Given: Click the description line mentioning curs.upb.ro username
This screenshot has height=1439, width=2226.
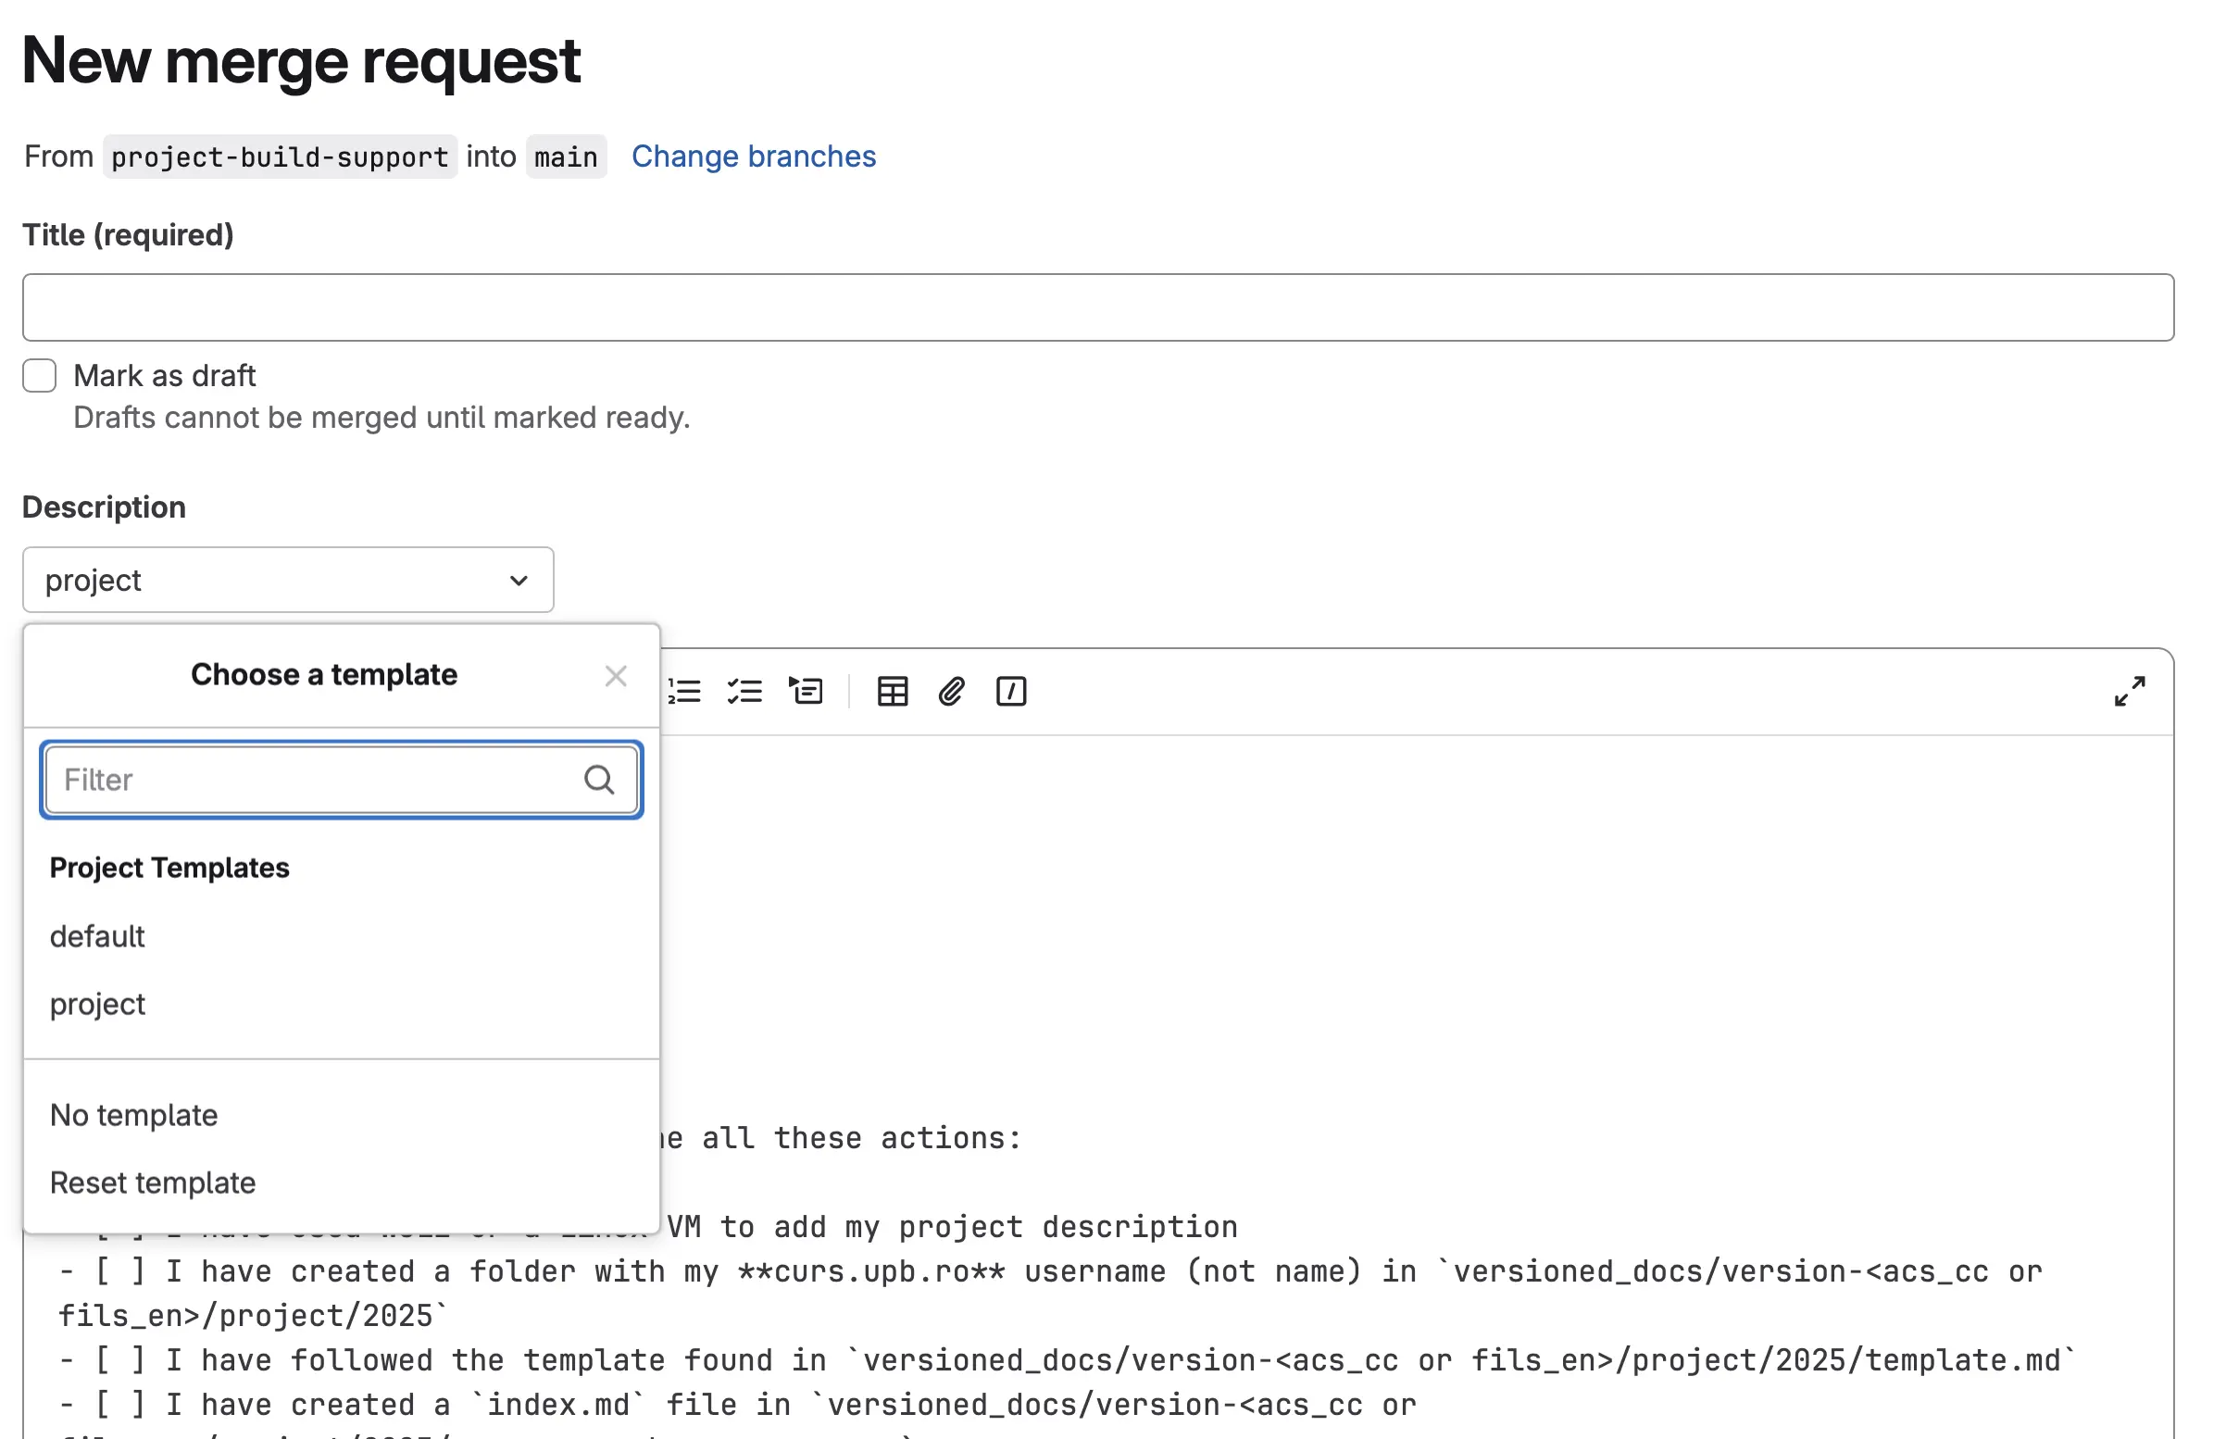Looking at the screenshot, I should 1051,1295.
